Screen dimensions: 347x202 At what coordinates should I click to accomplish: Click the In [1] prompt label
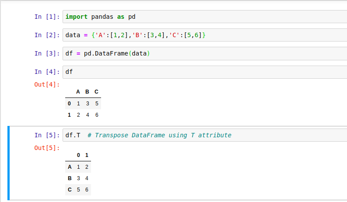pos(47,17)
